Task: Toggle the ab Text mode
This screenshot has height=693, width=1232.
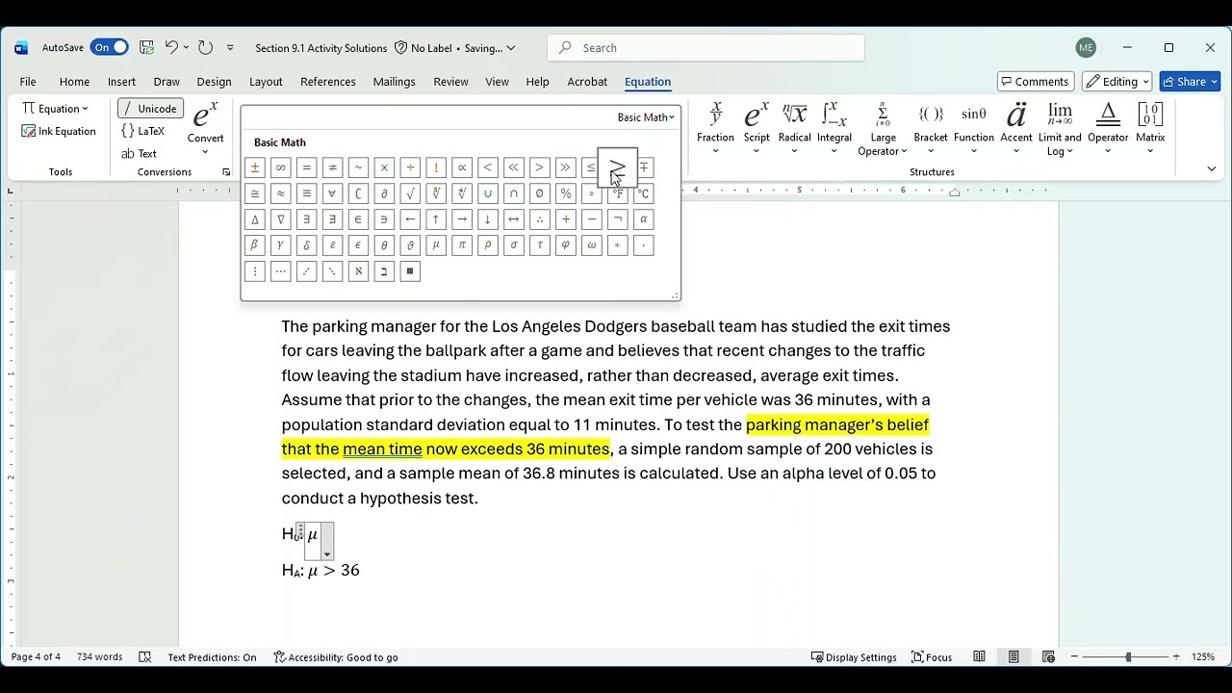Action: click(140, 154)
